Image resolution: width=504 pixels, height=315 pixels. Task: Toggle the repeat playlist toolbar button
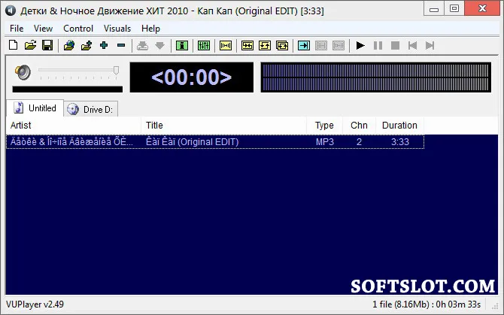coord(282,45)
